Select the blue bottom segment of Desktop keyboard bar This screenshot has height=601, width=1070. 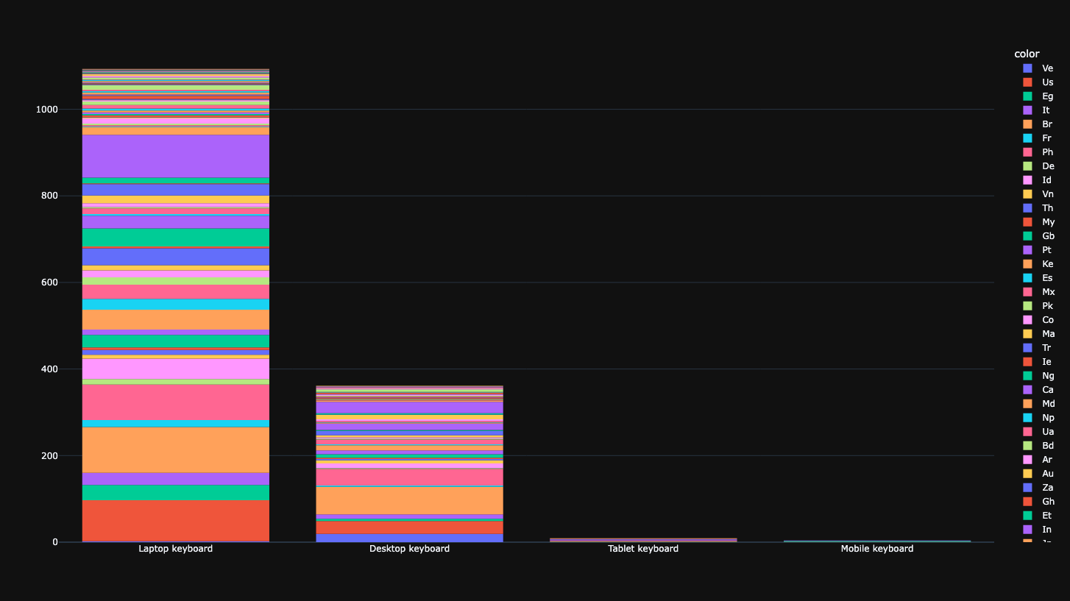click(x=410, y=538)
